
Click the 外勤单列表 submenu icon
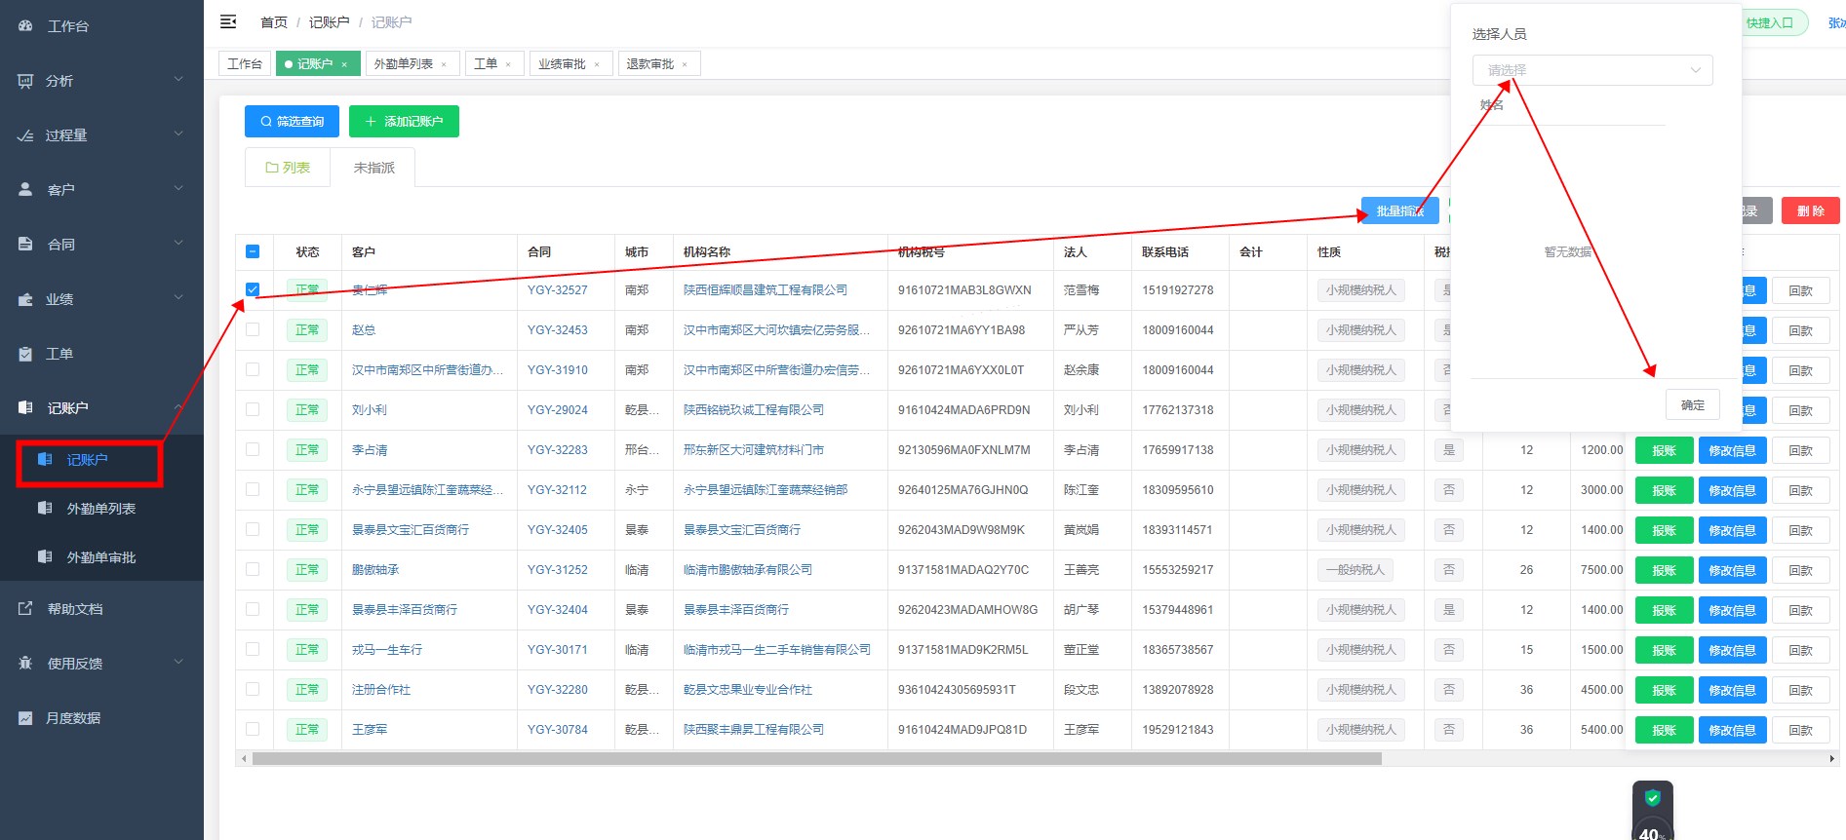pyautogui.click(x=45, y=509)
